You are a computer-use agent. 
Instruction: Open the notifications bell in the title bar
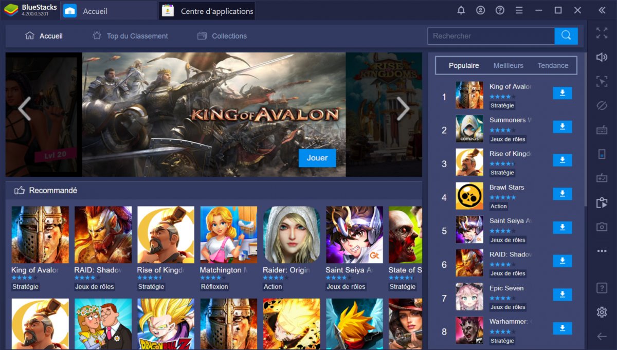[461, 10]
